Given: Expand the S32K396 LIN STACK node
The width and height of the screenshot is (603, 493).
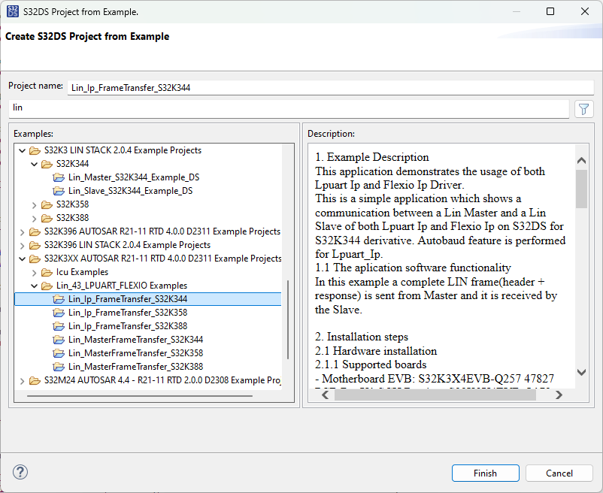Looking at the screenshot, I should click(x=22, y=244).
